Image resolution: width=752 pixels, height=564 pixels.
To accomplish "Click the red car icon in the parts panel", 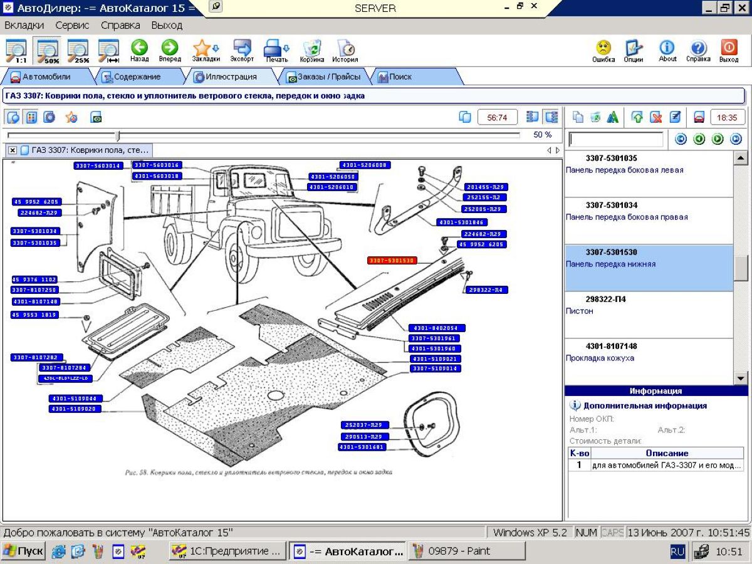I will [699, 117].
